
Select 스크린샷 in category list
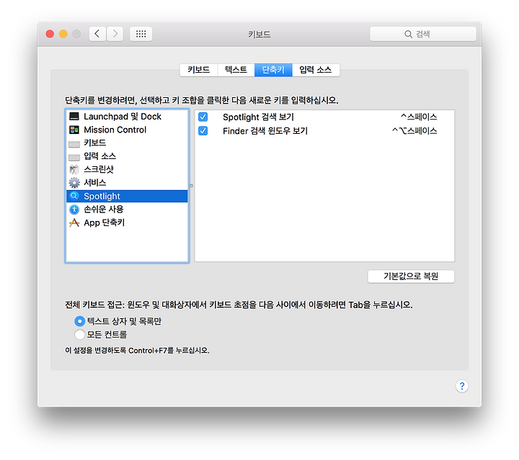[x=127, y=169]
